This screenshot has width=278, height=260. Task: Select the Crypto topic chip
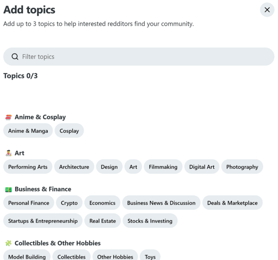69,203
